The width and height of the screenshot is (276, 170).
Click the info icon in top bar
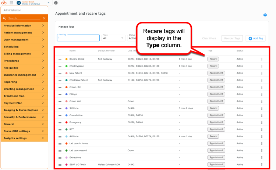pos(56,3)
